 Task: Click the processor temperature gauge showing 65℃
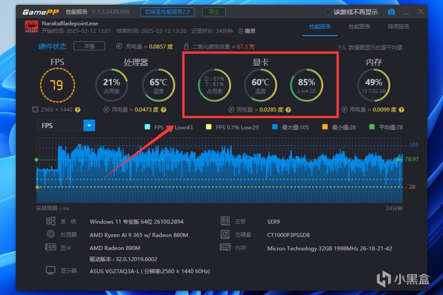click(159, 85)
